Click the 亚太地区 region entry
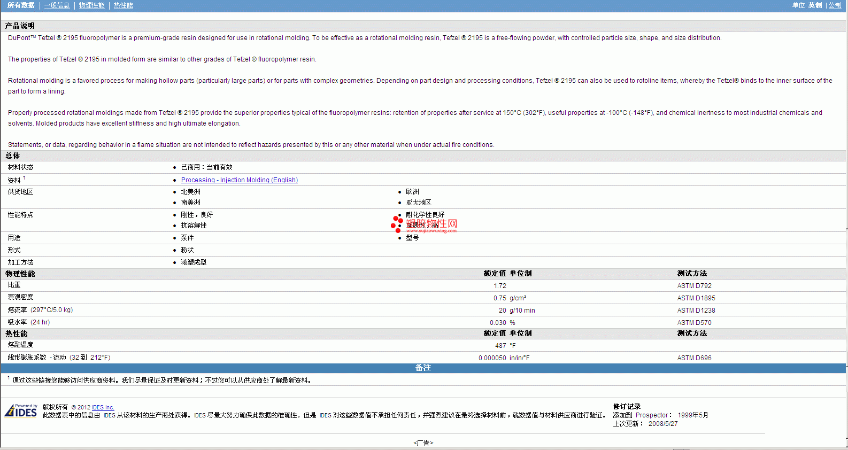Screen dimensions: 848x450 tap(419, 203)
